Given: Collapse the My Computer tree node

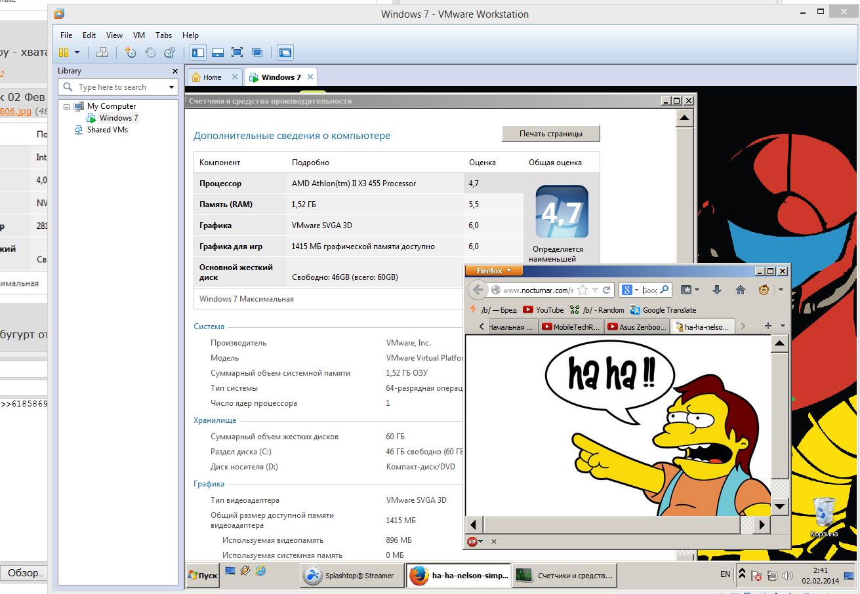Looking at the screenshot, I should click(67, 106).
